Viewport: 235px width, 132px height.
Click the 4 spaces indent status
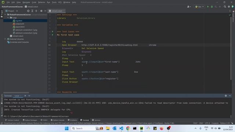pyautogui.click(x=215, y=123)
